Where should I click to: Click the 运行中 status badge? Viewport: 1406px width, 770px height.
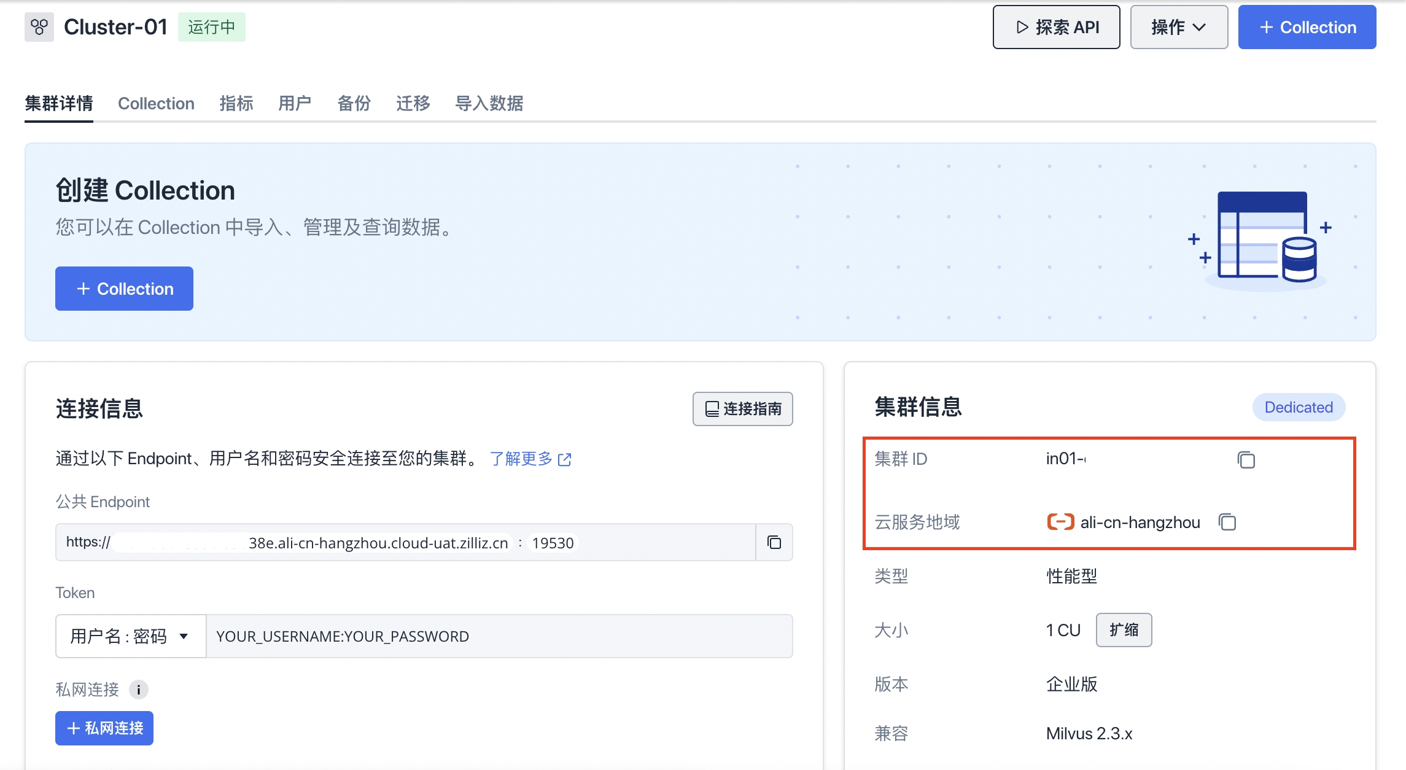point(212,27)
